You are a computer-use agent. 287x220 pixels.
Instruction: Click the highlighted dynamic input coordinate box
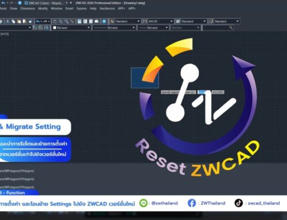point(202,92)
